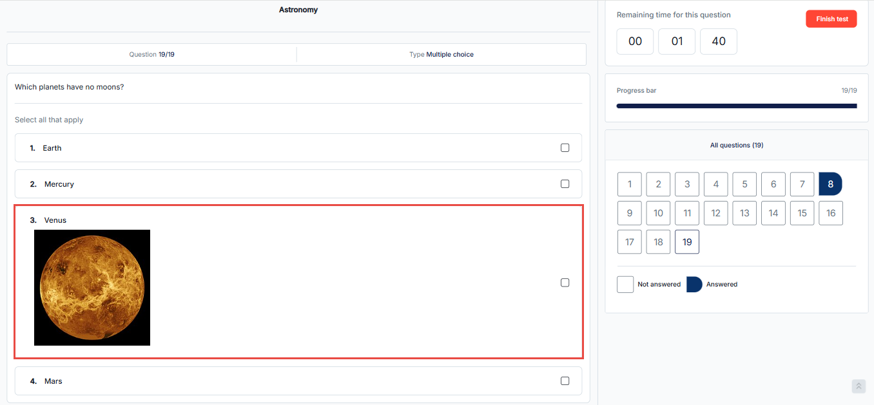
Task: Click the Mars option label
Action: coord(53,381)
